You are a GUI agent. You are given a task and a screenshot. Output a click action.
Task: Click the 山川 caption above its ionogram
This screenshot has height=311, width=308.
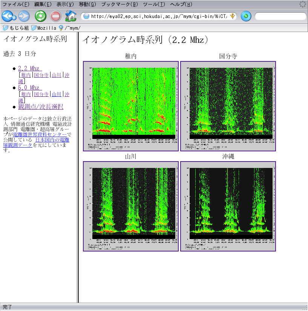pos(131,157)
